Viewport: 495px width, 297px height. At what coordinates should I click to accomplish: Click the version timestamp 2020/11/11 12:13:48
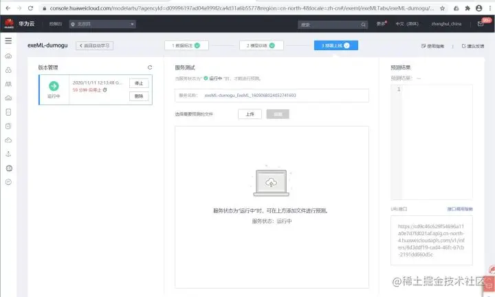(97, 82)
